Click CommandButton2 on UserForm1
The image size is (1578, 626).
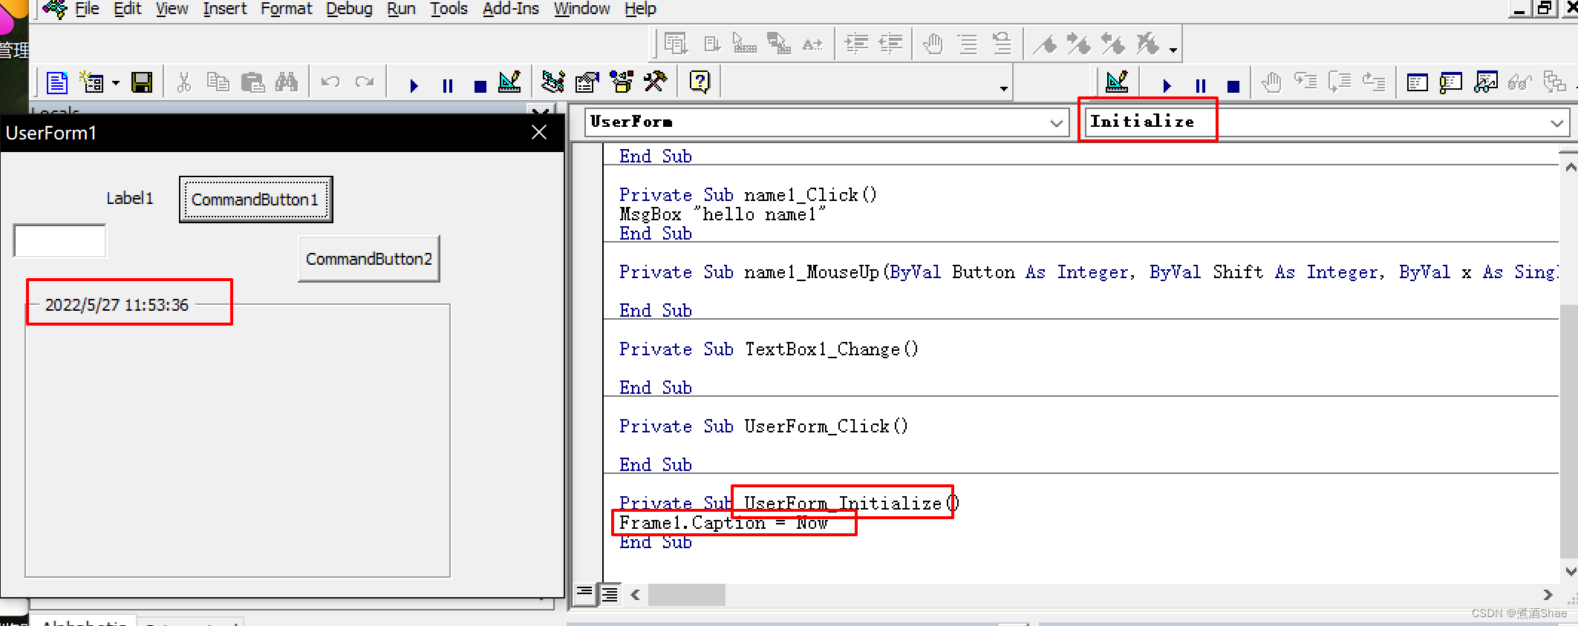point(369,259)
